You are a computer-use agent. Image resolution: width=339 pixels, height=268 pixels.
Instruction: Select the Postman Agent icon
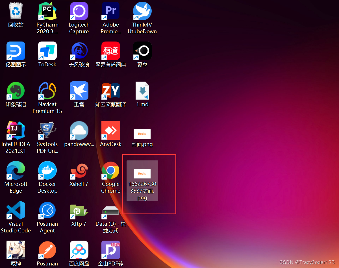pyautogui.click(x=47, y=210)
